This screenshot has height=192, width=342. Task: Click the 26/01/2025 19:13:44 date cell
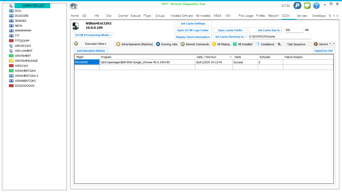pyautogui.click(x=214, y=62)
